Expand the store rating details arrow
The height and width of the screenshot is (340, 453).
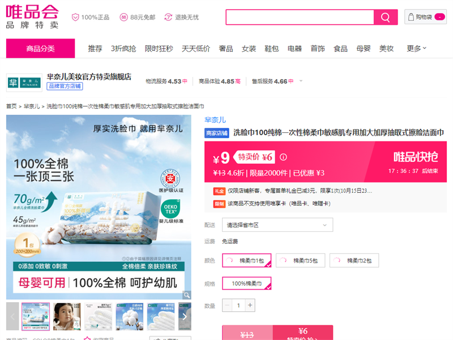coord(301,81)
